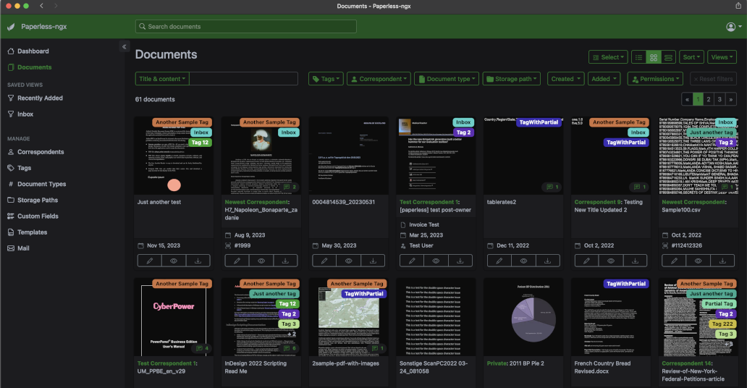Screen dimensions: 747x388
Task: Click the 'Test Correspondent 1' link on UM_PPBE card
Action: tap(166, 363)
